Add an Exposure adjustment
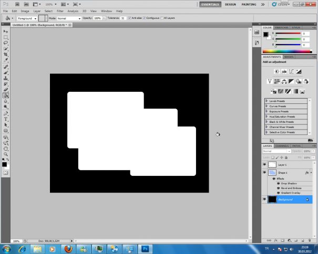The image size is (318, 254). tap(299, 71)
